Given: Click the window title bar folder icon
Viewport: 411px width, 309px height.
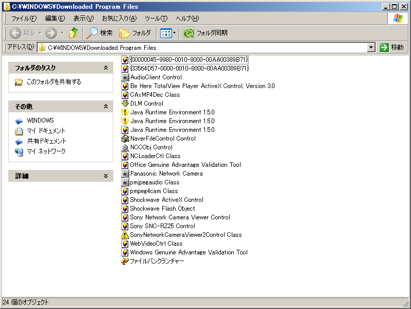Looking at the screenshot, I should tap(7, 7).
